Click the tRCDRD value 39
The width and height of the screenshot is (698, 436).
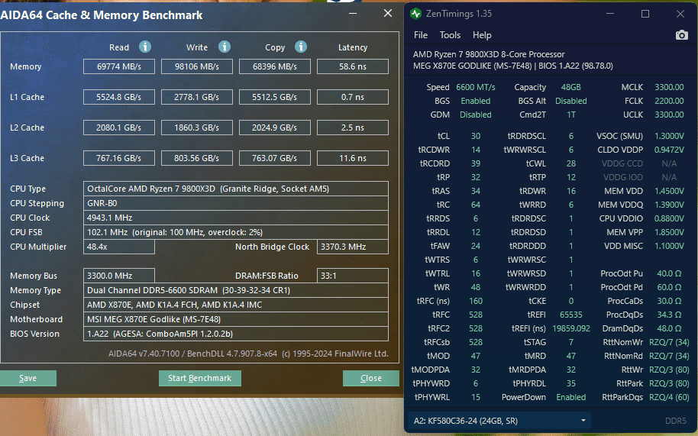point(476,163)
